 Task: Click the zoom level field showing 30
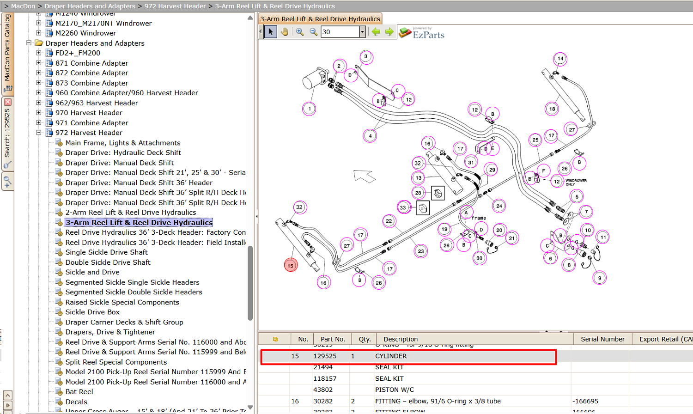coord(340,32)
